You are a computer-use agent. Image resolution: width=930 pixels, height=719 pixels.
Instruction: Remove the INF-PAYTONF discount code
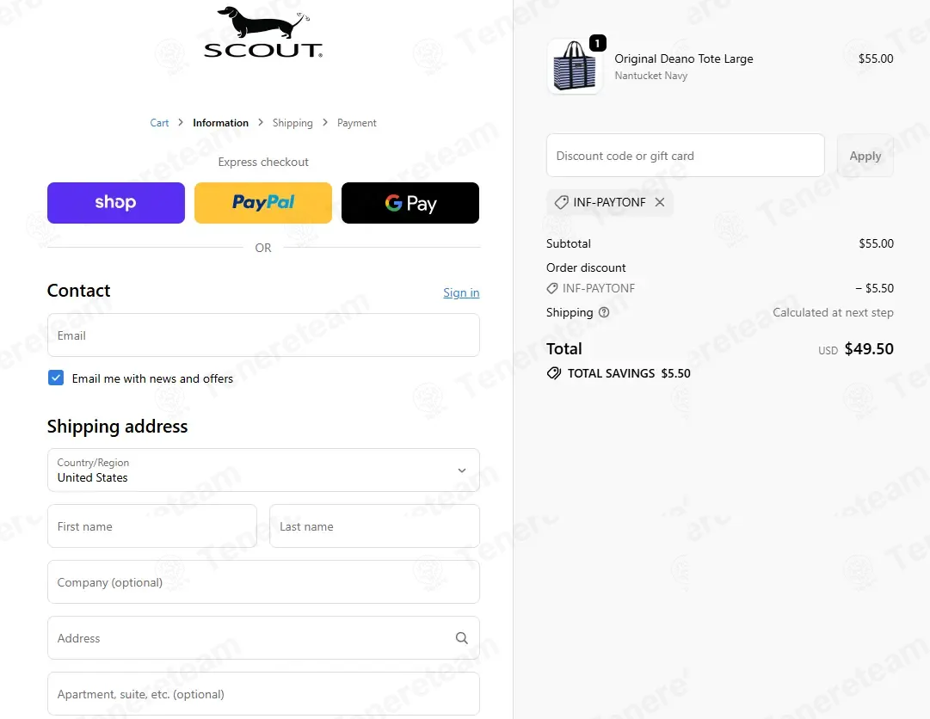pos(660,202)
